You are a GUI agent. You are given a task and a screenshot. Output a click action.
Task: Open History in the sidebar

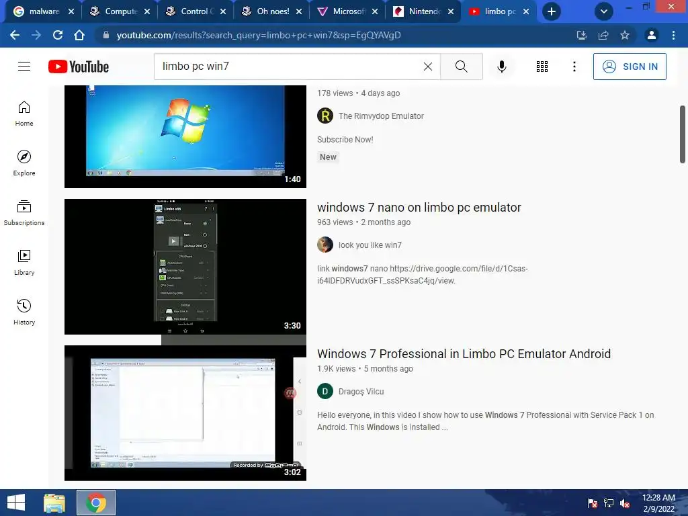[24, 312]
